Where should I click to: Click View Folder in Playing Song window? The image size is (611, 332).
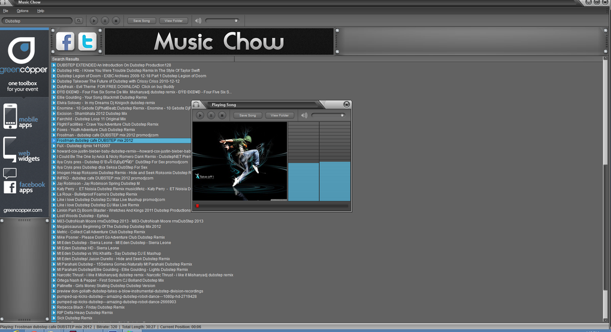coord(279,115)
